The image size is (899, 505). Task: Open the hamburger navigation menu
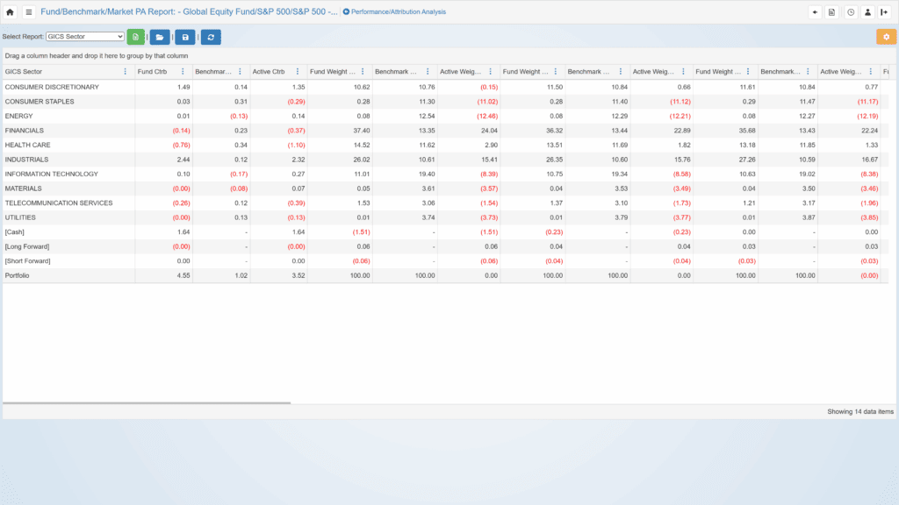(29, 12)
